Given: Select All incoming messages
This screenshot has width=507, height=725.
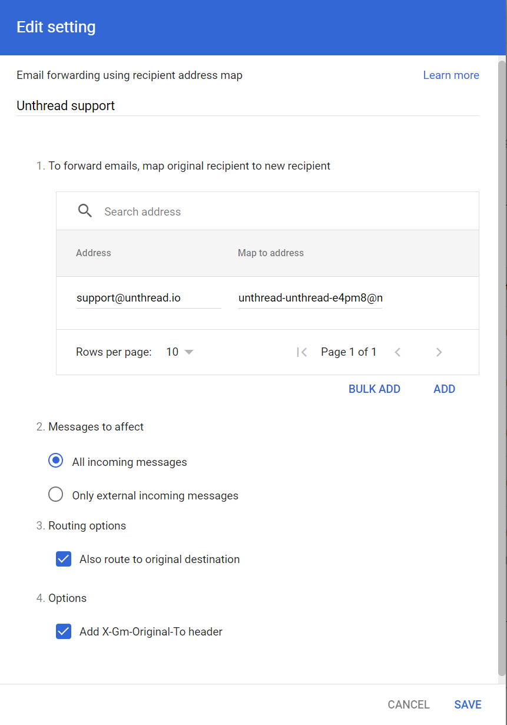Looking at the screenshot, I should click(x=55, y=460).
